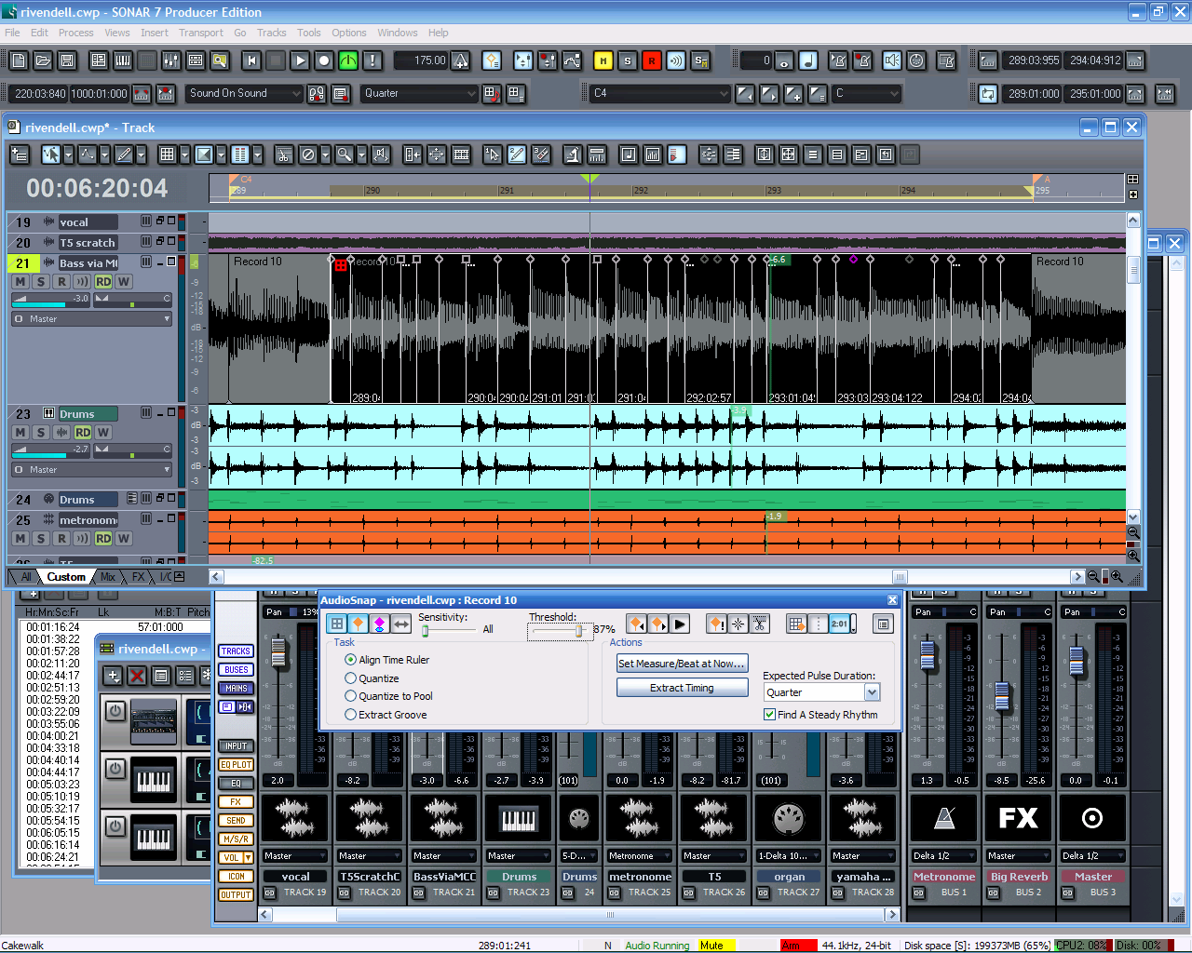Click the TRACKS button in console sidebar

(236, 651)
